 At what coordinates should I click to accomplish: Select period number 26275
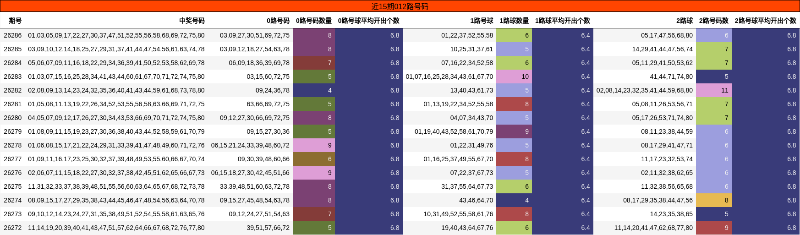click(13, 186)
